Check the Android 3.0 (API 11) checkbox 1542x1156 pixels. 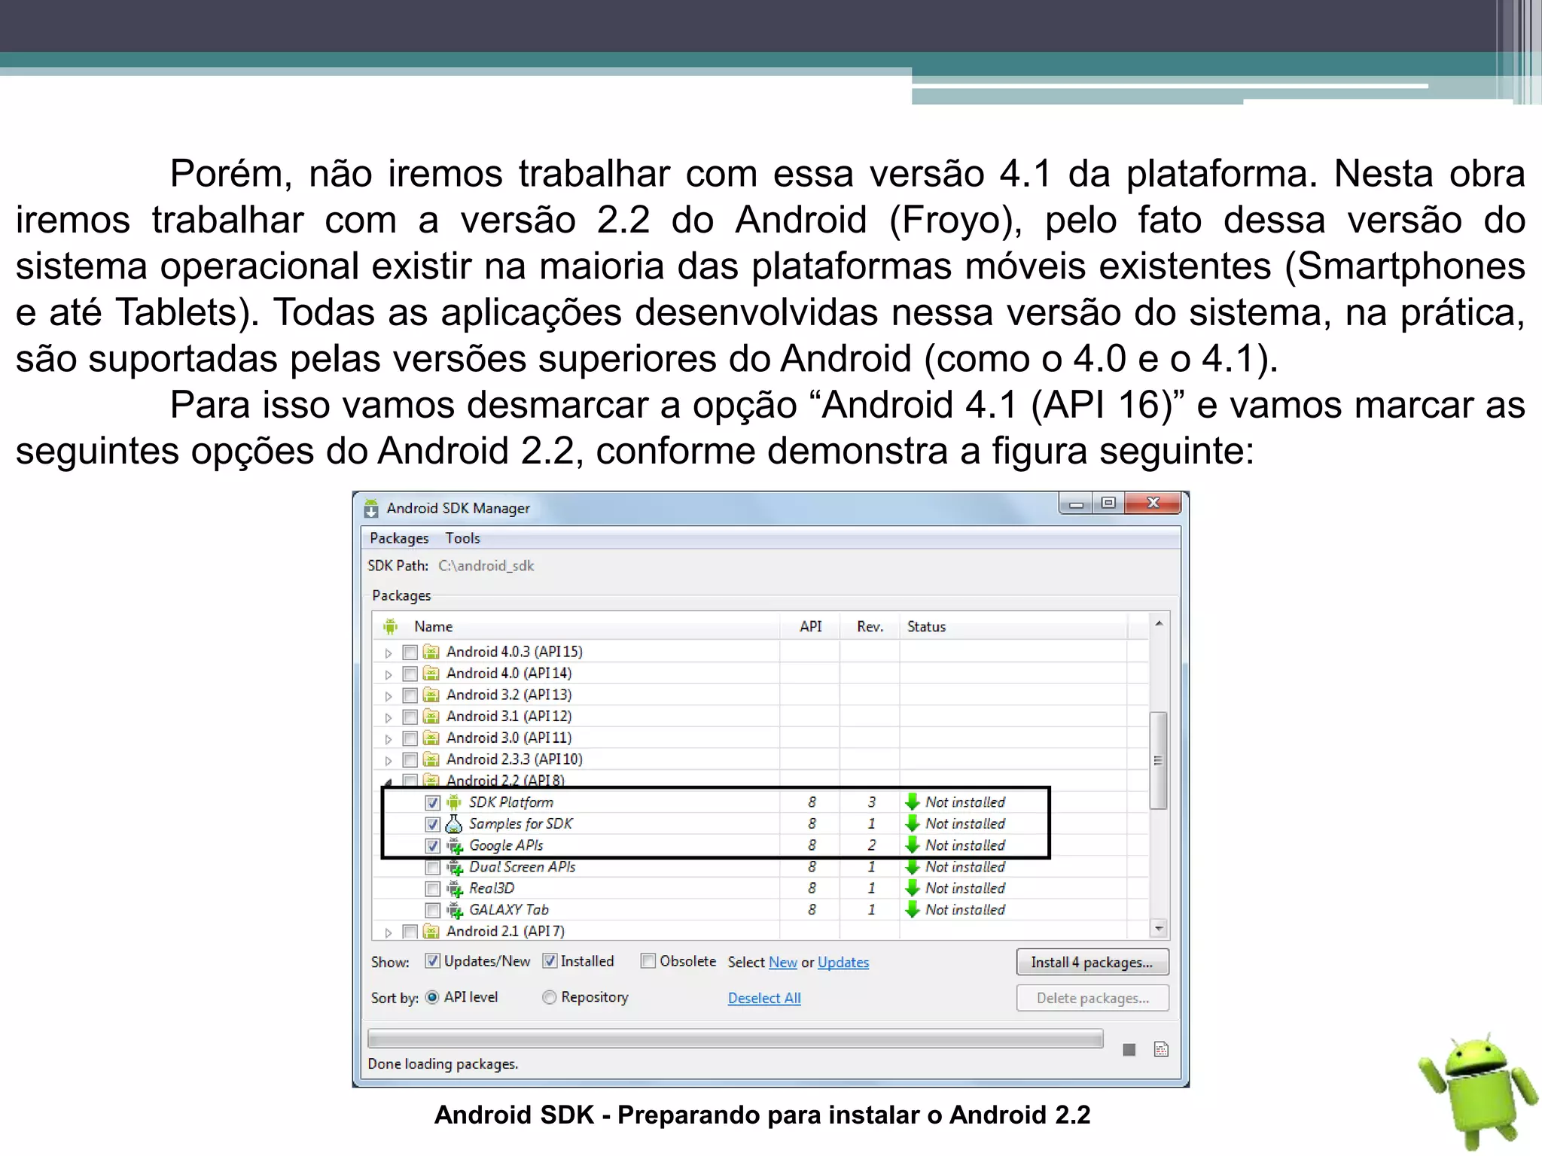pyautogui.click(x=410, y=738)
